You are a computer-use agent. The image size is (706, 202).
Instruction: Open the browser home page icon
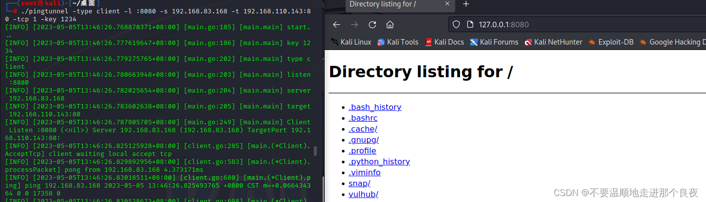[390, 25]
